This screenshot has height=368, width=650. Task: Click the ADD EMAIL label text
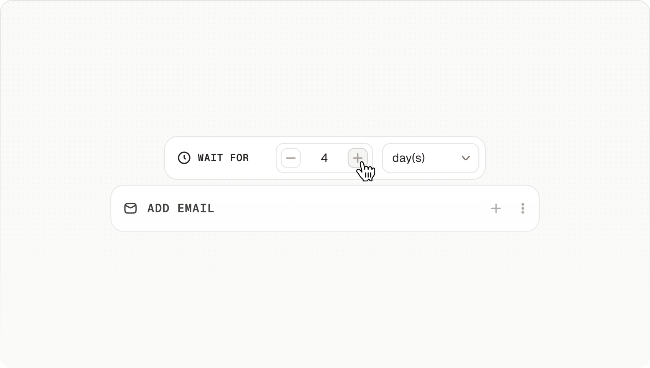click(x=181, y=209)
